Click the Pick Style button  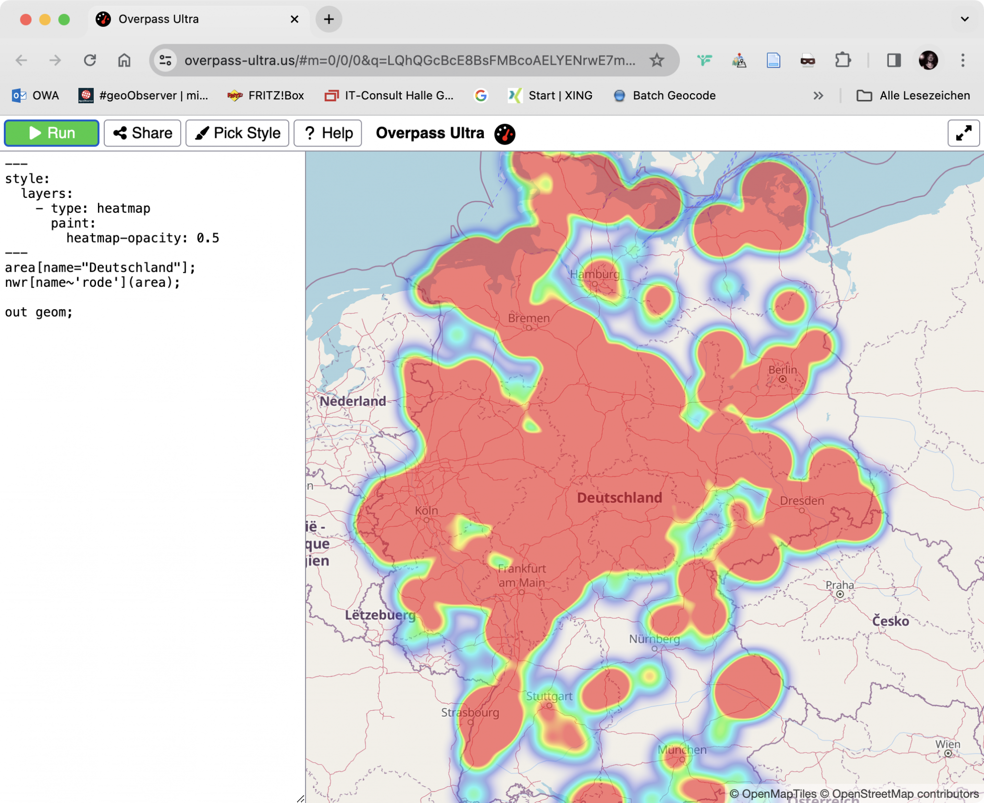point(237,133)
